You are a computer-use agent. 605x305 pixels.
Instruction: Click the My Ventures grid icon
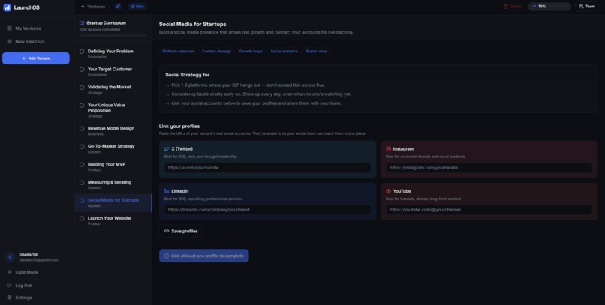(x=9, y=28)
